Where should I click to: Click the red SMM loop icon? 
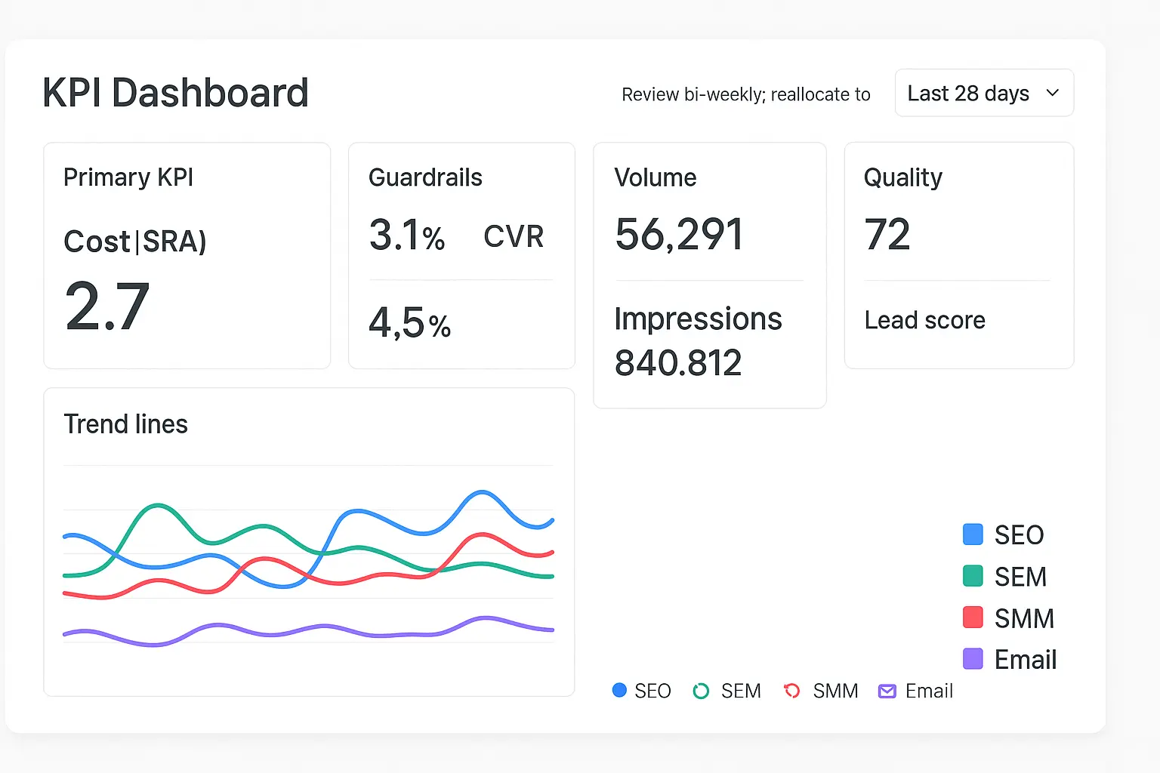point(791,690)
